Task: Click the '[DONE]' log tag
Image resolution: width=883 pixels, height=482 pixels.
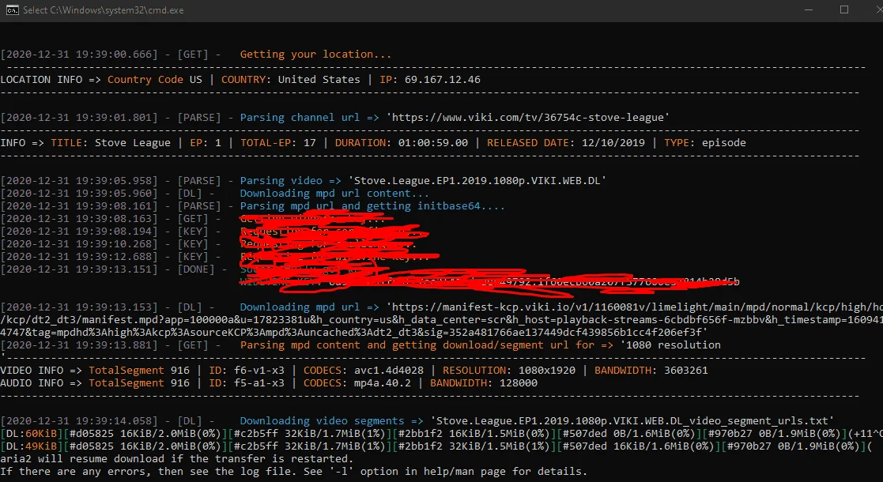Action: (196, 269)
